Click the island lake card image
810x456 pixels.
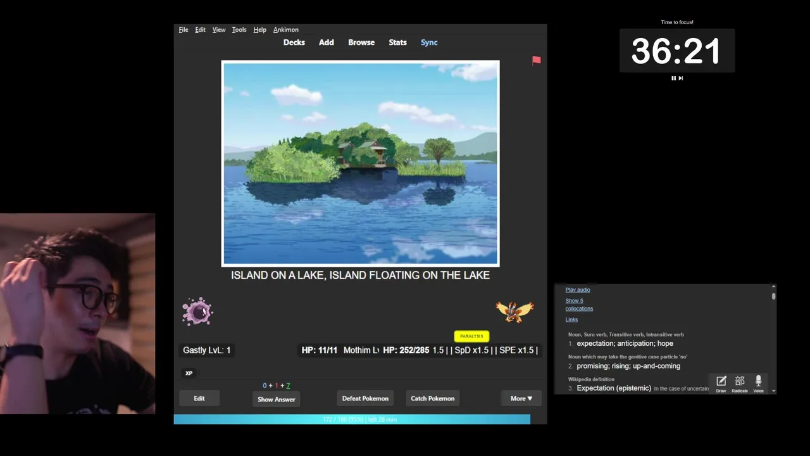point(360,163)
